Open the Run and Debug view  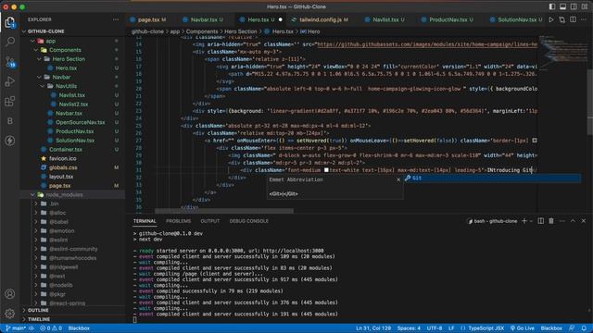(x=10, y=81)
